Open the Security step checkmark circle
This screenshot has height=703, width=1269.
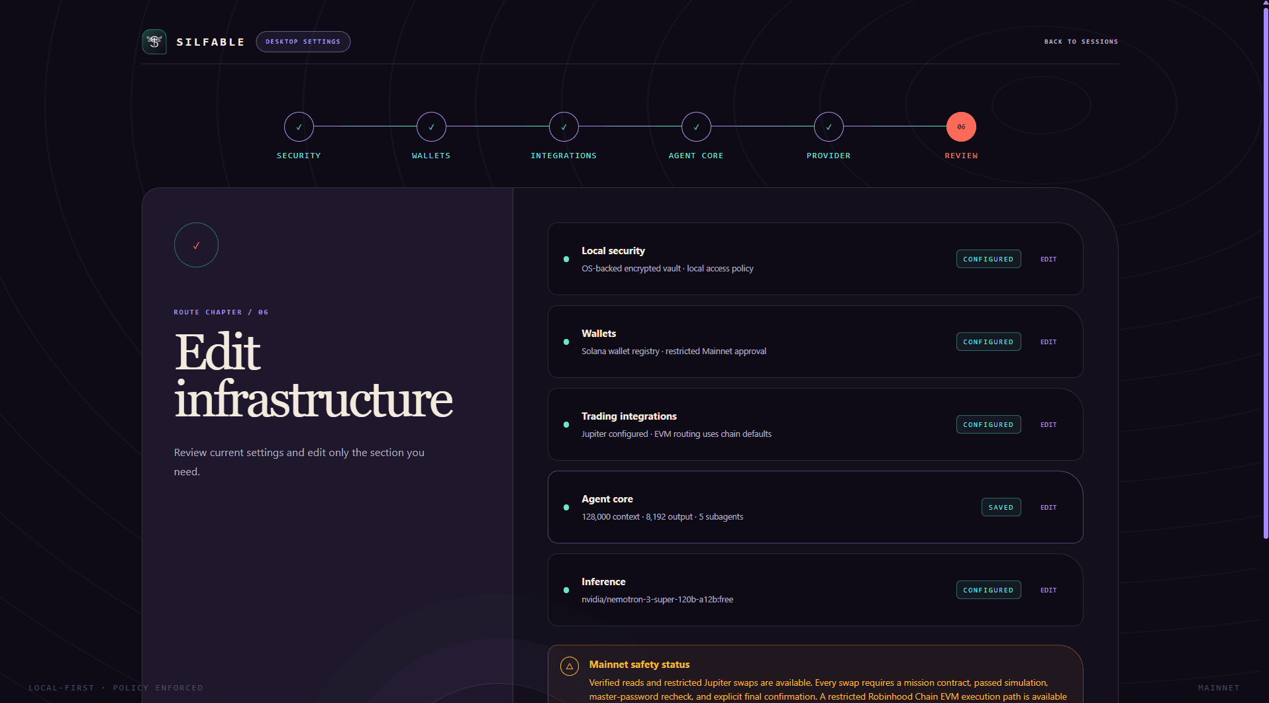[x=299, y=126]
